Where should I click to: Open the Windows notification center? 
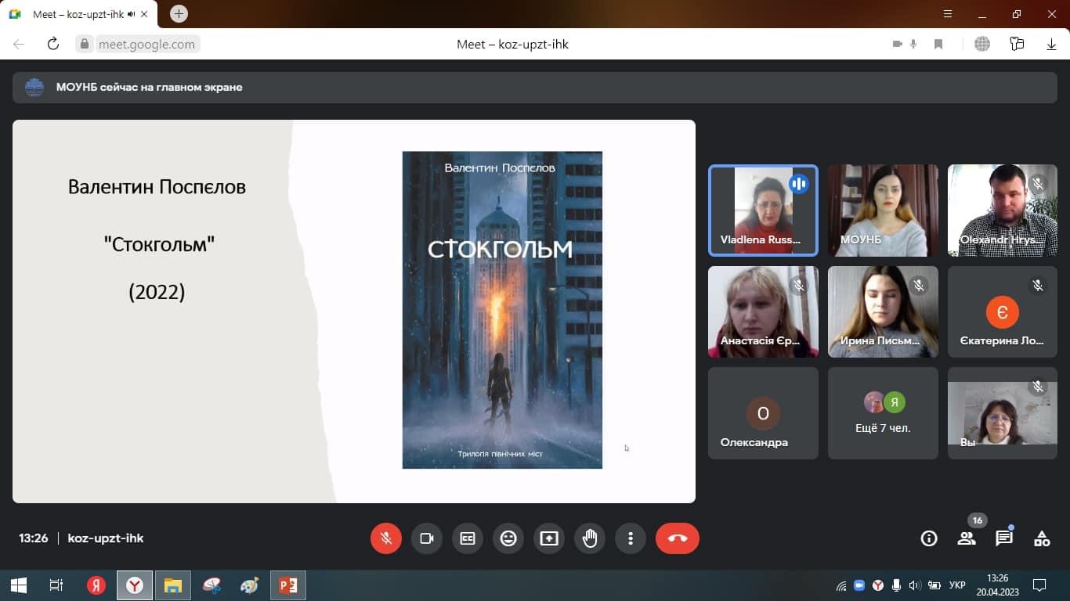(x=1039, y=585)
